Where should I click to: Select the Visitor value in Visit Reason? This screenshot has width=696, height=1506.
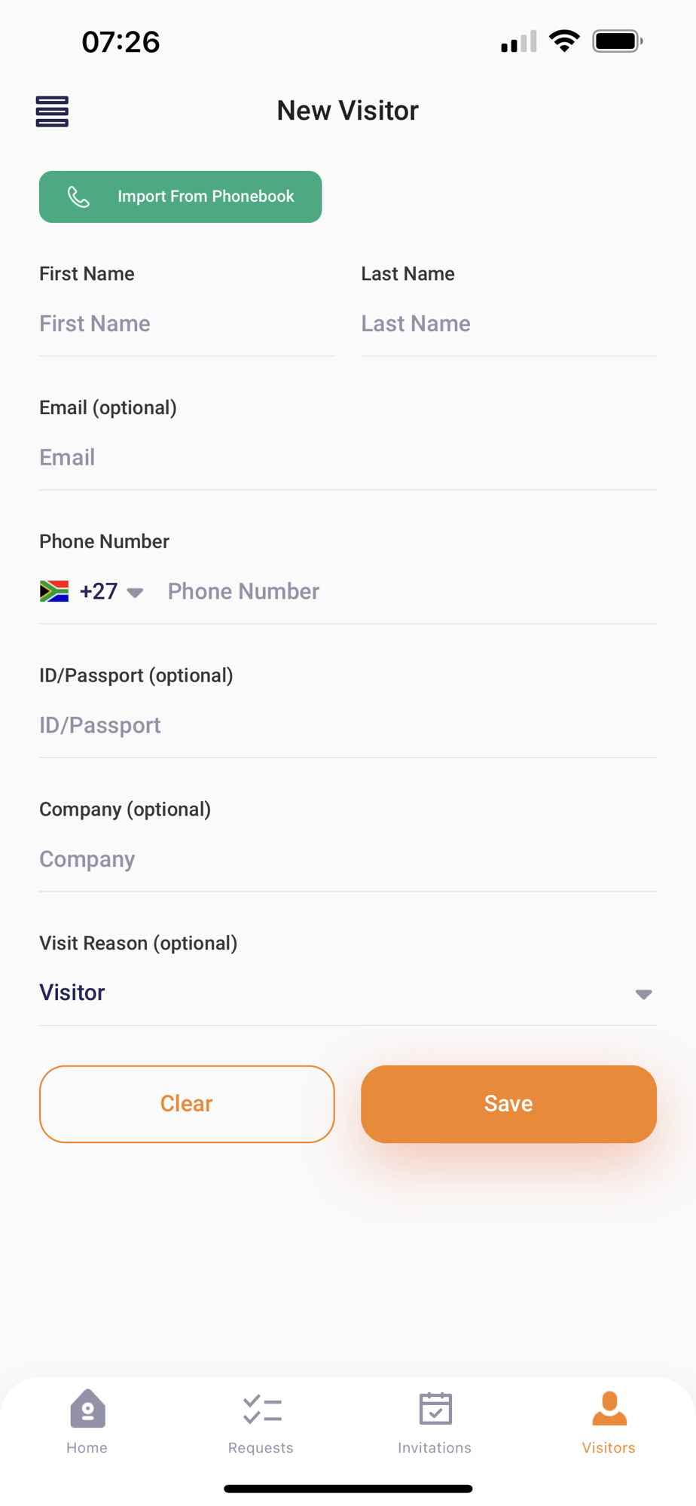tap(72, 992)
